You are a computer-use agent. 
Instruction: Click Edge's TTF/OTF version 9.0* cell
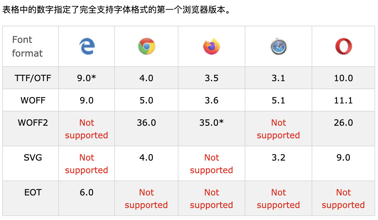87,78
